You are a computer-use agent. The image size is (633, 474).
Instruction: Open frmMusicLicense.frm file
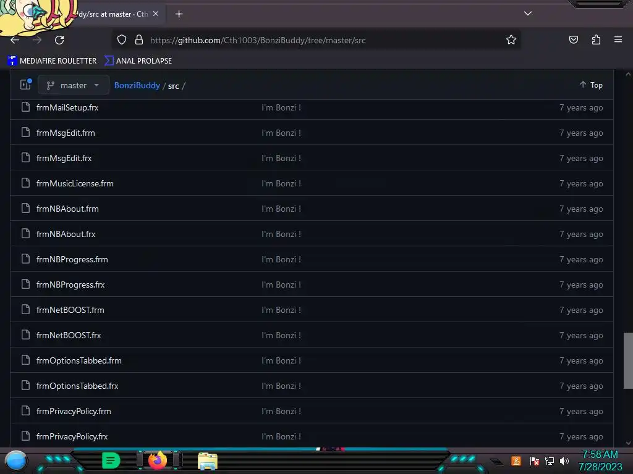[x=75, y=183]
